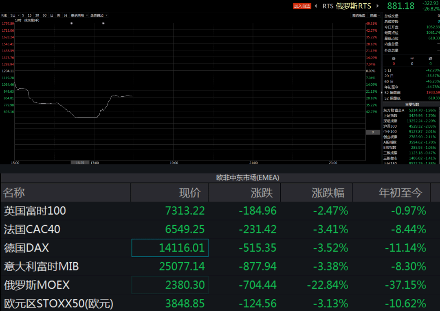Open the 更多周期 dropdown
This screenshot has height=311, width=440.
pyautogui.click(x=78, y=15)
